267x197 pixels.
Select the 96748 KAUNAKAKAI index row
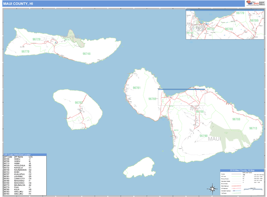[18, 170]
